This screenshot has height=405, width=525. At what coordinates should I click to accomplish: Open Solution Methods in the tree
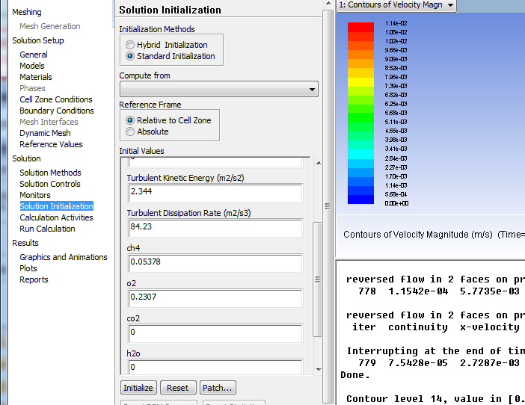coord(50,173)
